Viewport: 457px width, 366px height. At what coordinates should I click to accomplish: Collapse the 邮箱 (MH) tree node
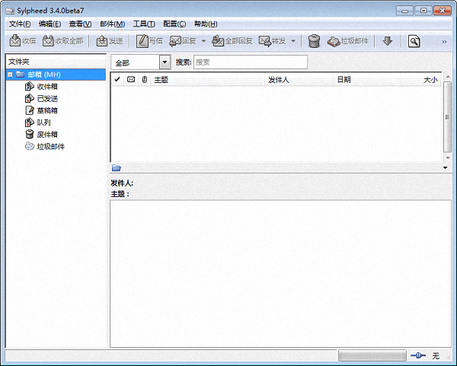click(10, 75)
